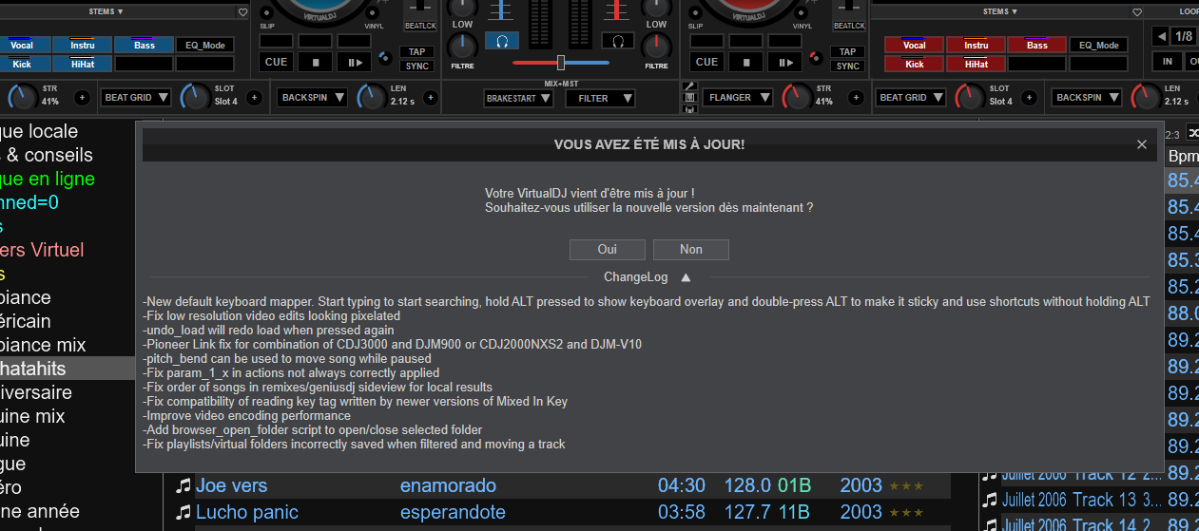Open left deck BACKSPIN effect dropdown

[313, 97]
